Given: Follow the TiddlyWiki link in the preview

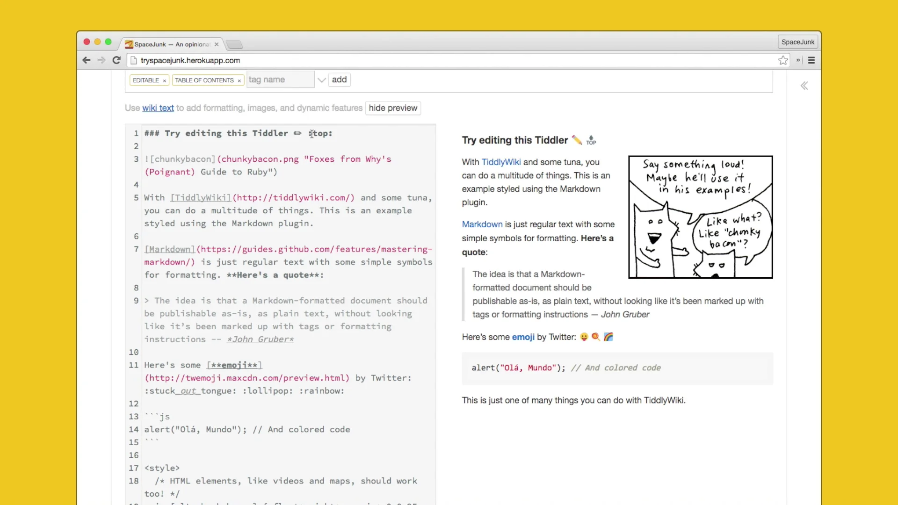Looking at the screenshot, I should [501, 162].
